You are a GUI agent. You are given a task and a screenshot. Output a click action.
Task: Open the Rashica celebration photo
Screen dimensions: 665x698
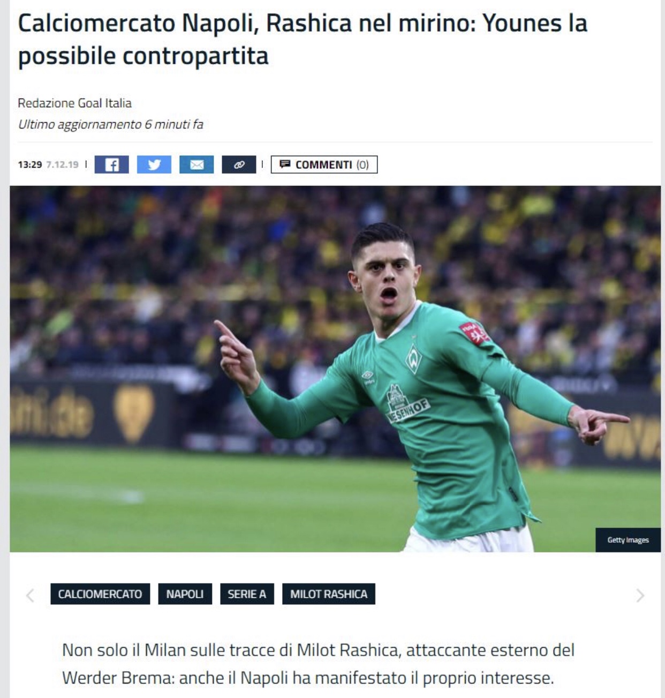(335, 369)
